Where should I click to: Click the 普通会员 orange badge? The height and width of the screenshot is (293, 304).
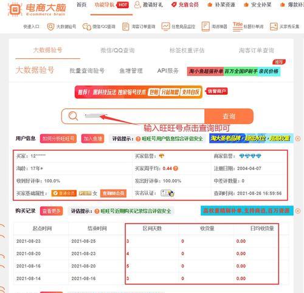tap(64, 193)
